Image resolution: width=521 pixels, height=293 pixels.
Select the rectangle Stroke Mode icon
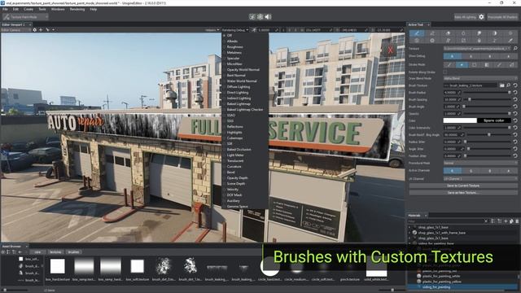[x=474, y=65]
